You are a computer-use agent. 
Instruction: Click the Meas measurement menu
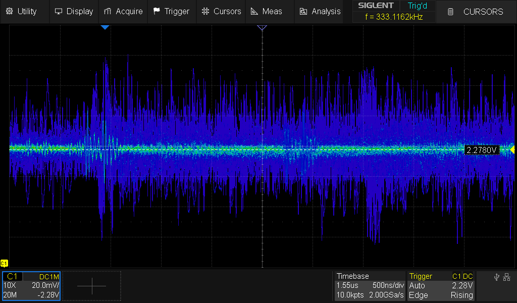267,11
